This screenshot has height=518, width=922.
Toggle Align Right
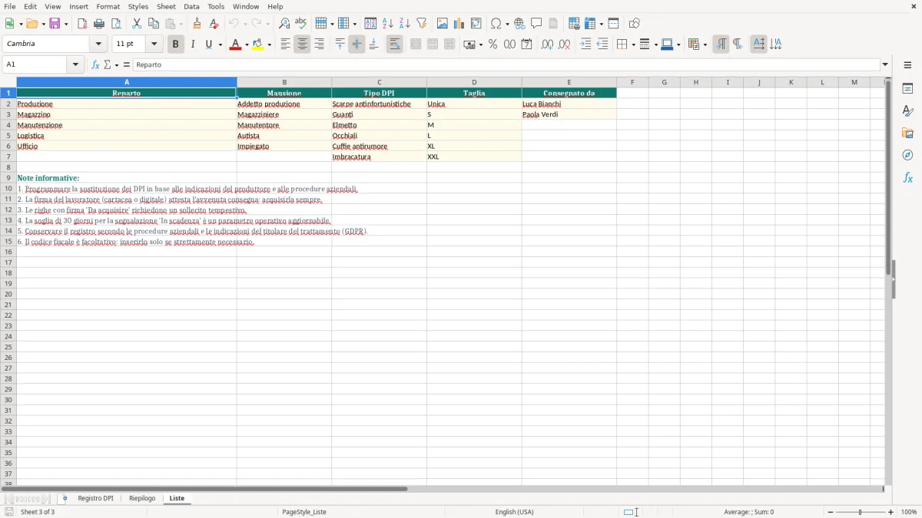point(319,45)
